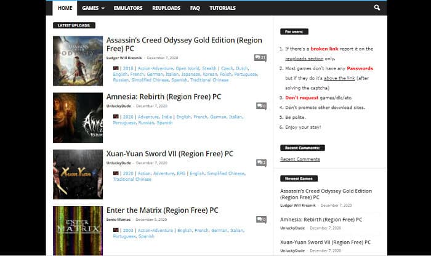
Task: Click the 'above the link' underlined text
Action: point(339,78)
